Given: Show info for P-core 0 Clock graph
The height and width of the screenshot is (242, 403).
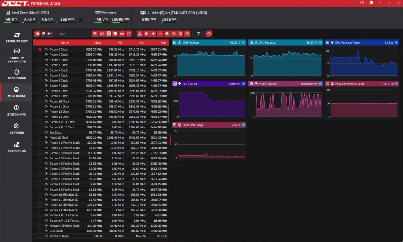Looking at the screenshot, I should click(x=320, y=84).
